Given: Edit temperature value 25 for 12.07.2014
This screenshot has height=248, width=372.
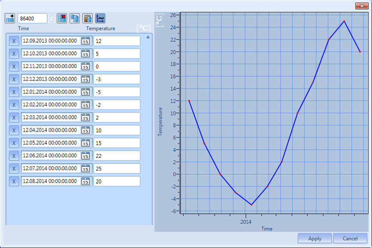Looking at the screenshot, I should pyautogui.click(x=117, y=169).
